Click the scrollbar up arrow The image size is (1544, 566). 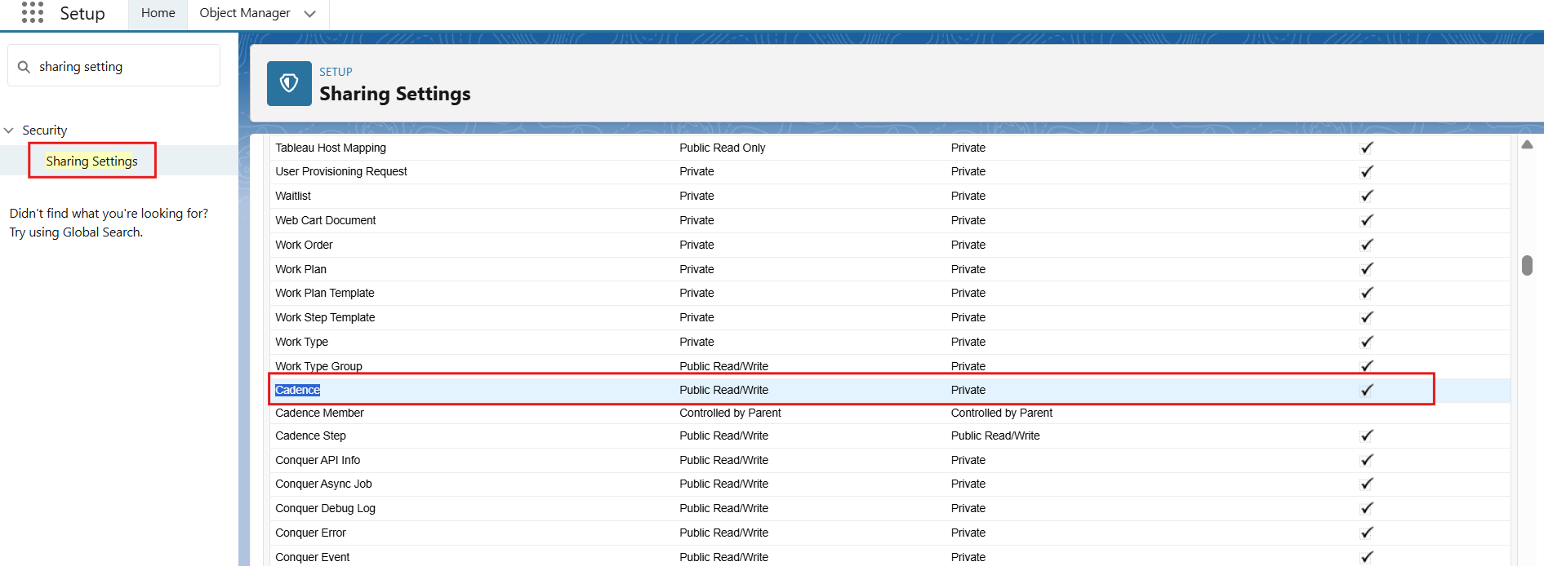pos(1527,144)
